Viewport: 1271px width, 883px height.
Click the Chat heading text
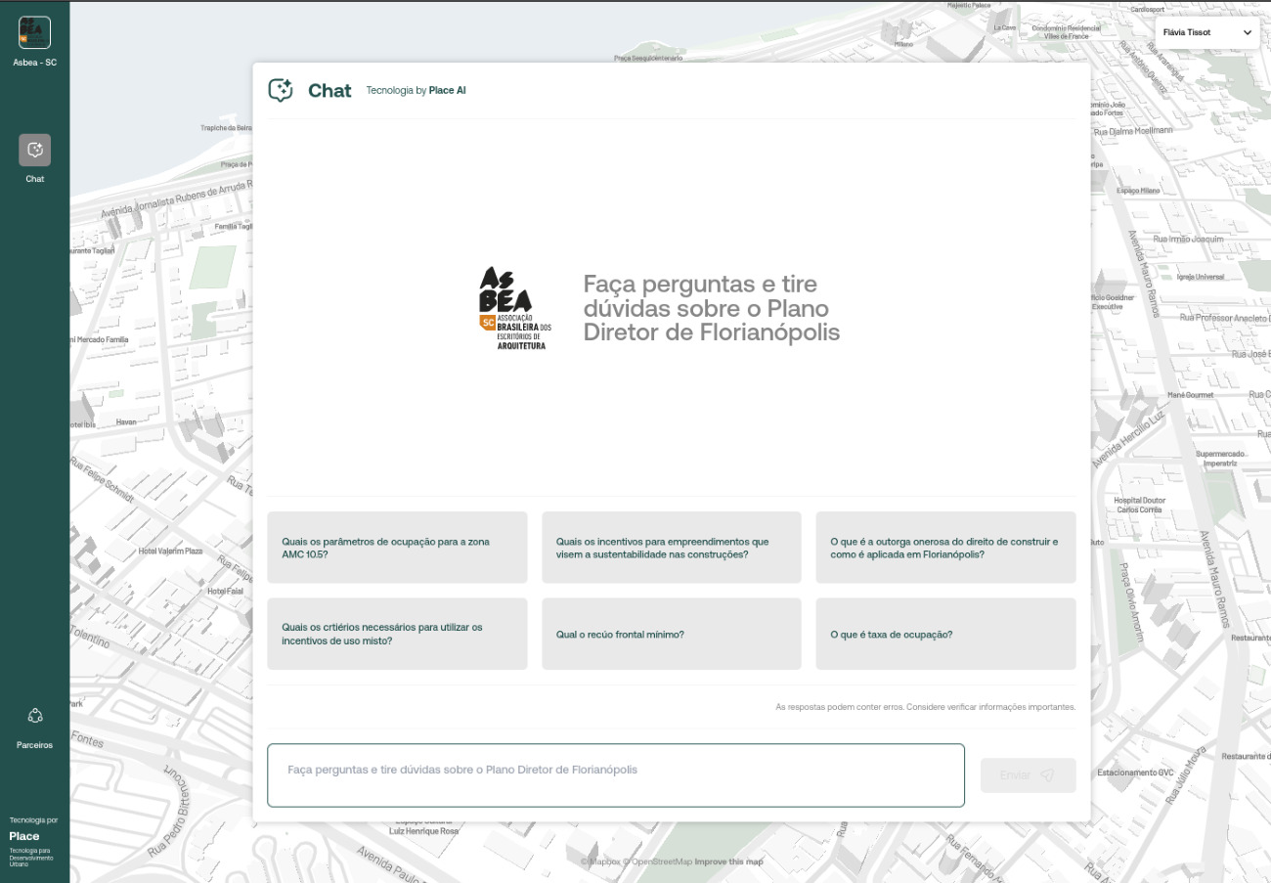pos(329,91)
